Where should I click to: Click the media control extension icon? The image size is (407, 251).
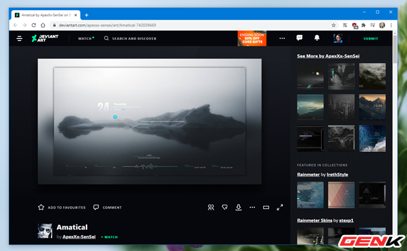pos(373,25)
